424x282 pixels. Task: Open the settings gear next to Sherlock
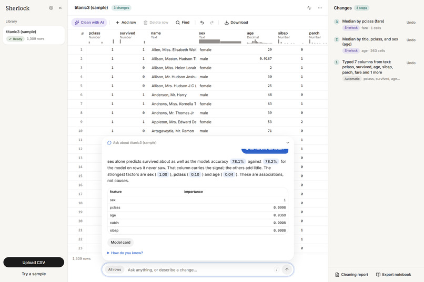click(51, 8)
